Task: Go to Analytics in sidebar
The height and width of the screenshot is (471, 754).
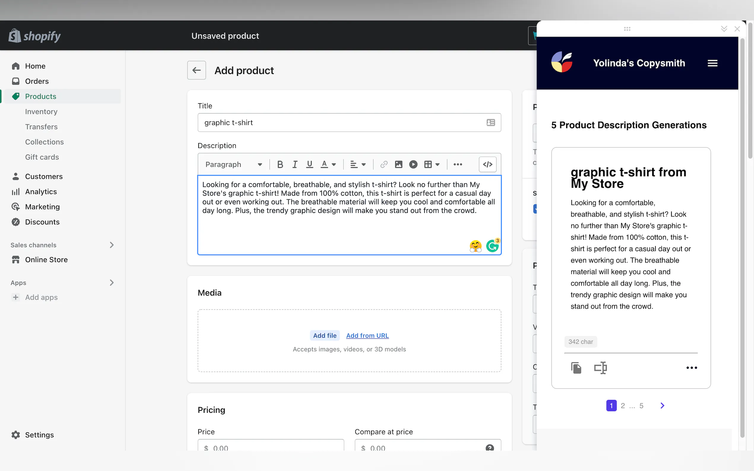Action: [41, 192]
